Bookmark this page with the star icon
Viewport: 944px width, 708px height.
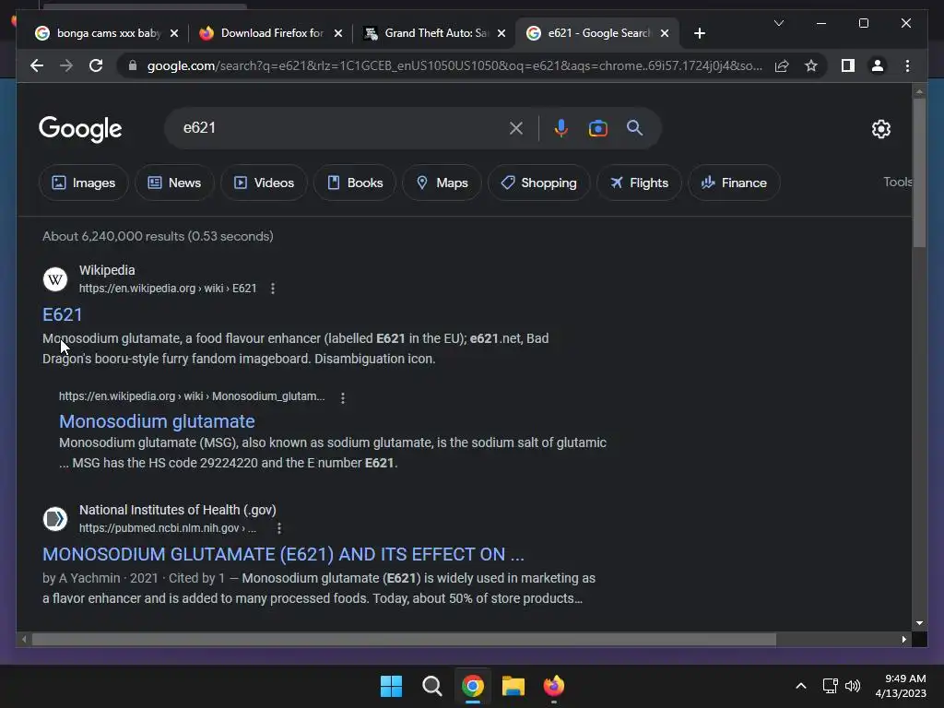[x=811, y=65]
